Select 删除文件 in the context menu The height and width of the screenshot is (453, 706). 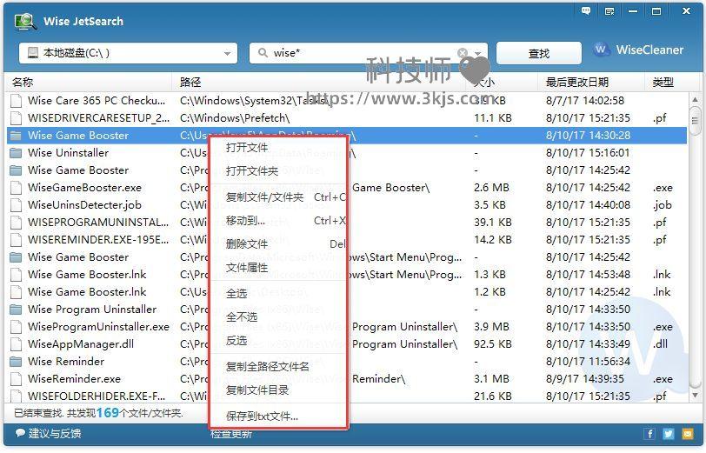coord(279,244)
